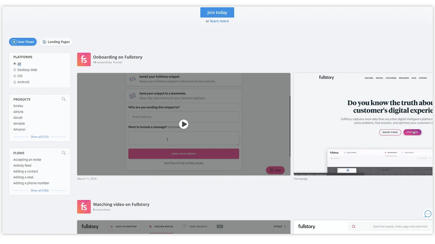Click the User Flows shuffle icon
Viewport: 435px width, 244px height.
(x=14, y=42)
